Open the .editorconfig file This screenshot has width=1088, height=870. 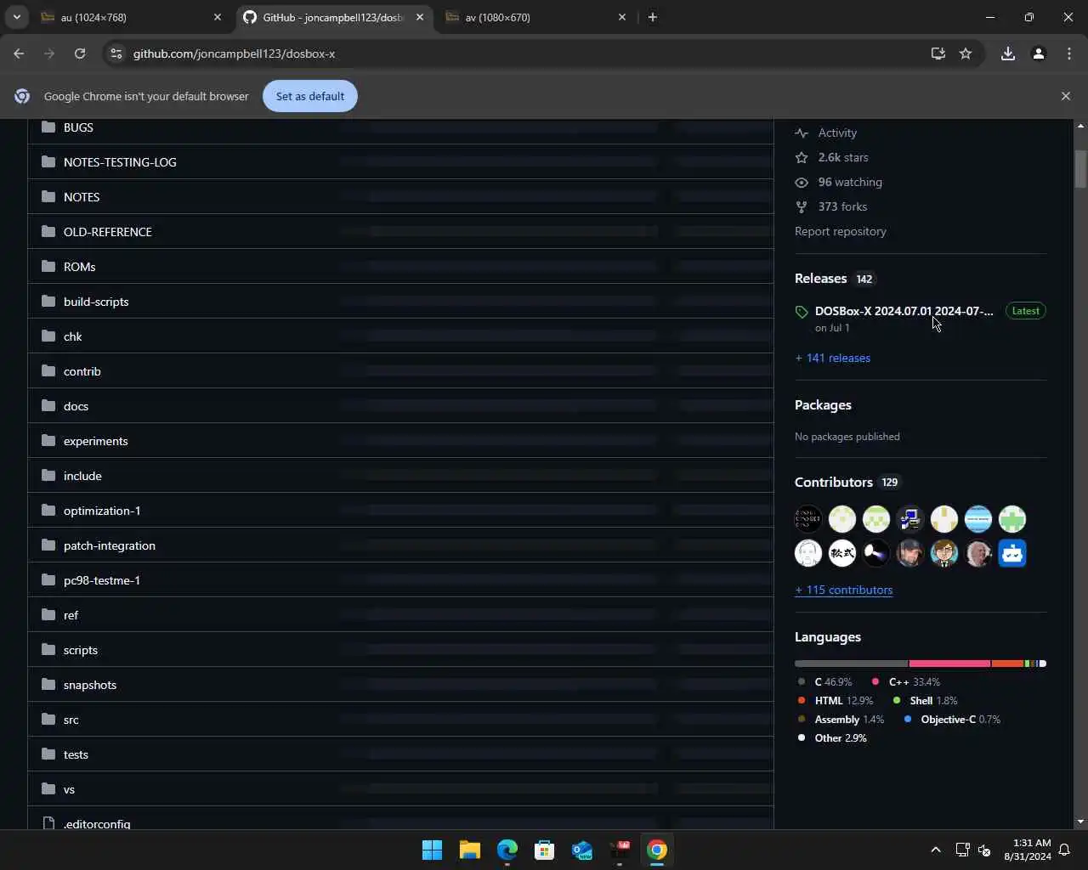pos(97,824)
